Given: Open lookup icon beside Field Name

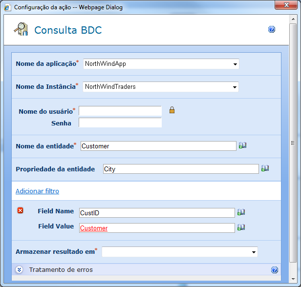Looking at the screenshot, I should pos(241,212).
